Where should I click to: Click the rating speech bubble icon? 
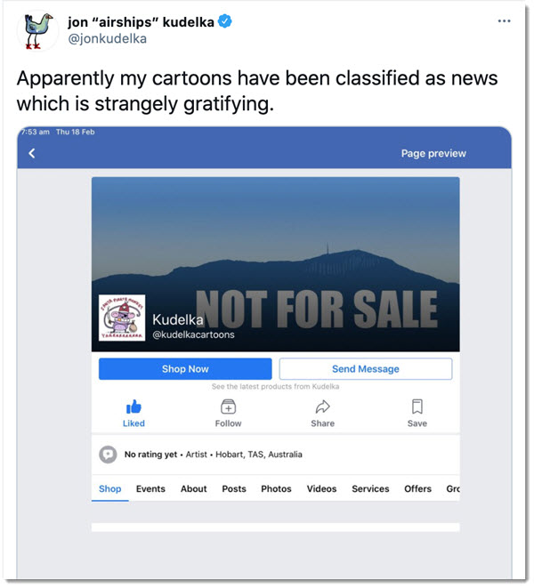tap(108, 454)
